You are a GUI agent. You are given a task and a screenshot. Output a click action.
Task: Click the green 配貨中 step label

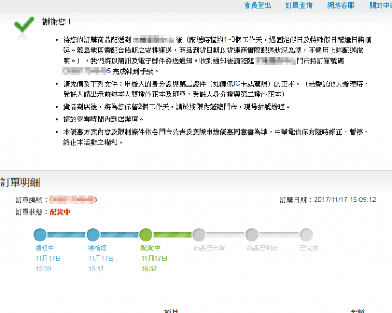click(150, 248)
